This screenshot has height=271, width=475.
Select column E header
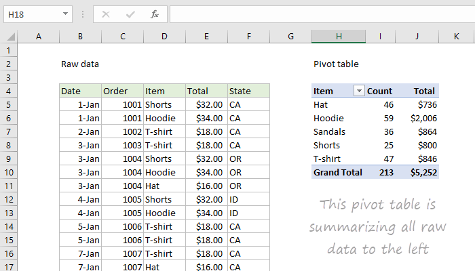206,36
